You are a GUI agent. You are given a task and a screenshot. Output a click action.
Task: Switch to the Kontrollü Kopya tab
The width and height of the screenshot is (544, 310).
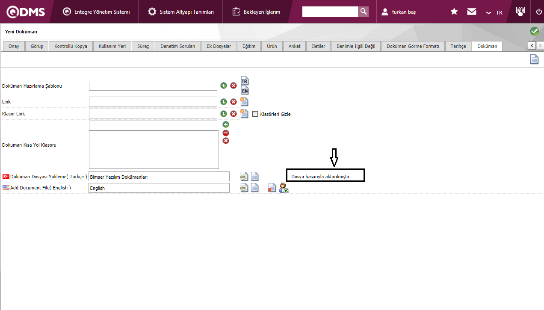71,46
